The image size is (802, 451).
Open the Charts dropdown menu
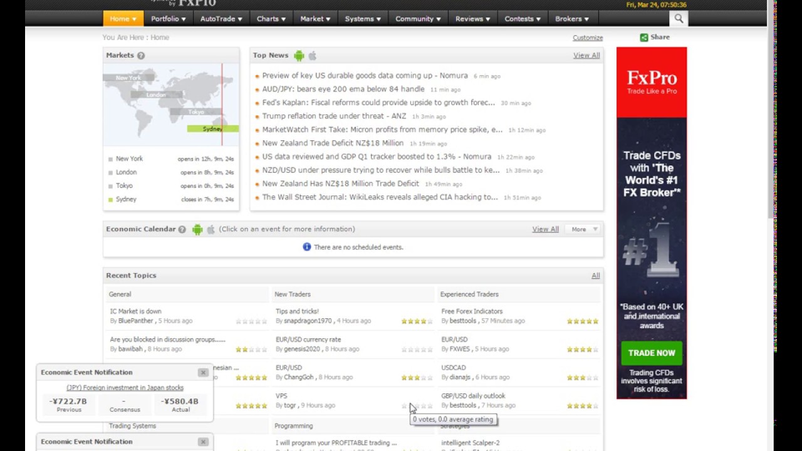(271, 19)
